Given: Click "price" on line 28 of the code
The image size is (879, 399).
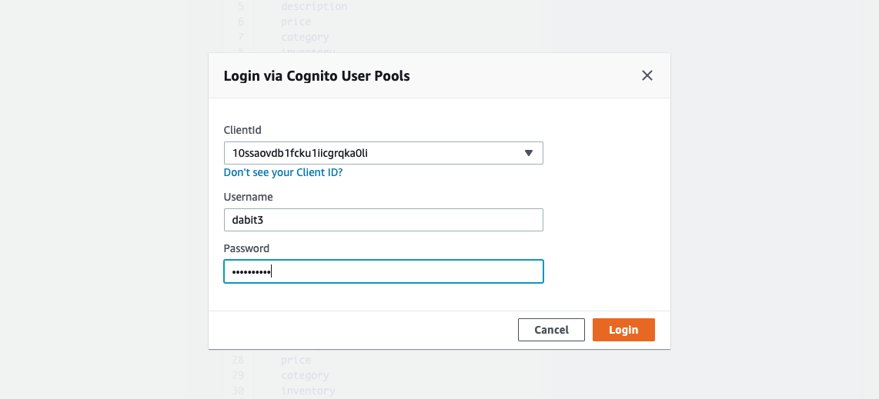Looking at the screenshot, I should (296, 360).
